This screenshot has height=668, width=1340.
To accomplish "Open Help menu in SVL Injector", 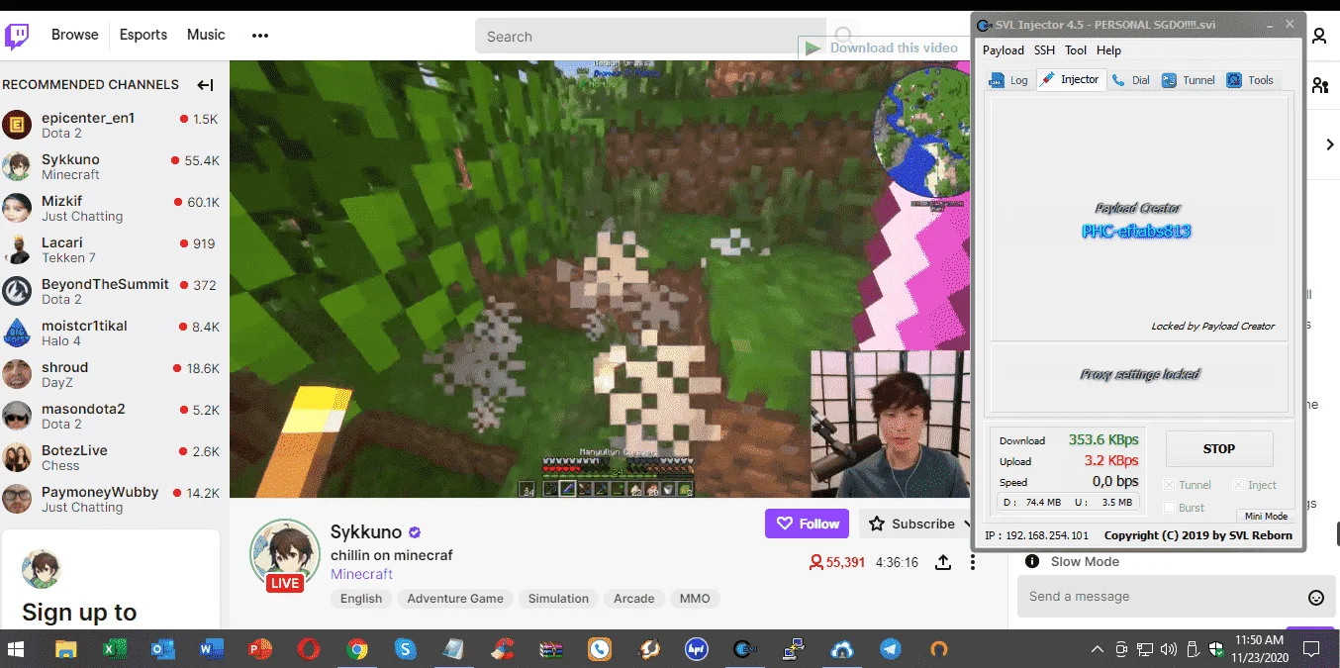I will [1109, 50].
